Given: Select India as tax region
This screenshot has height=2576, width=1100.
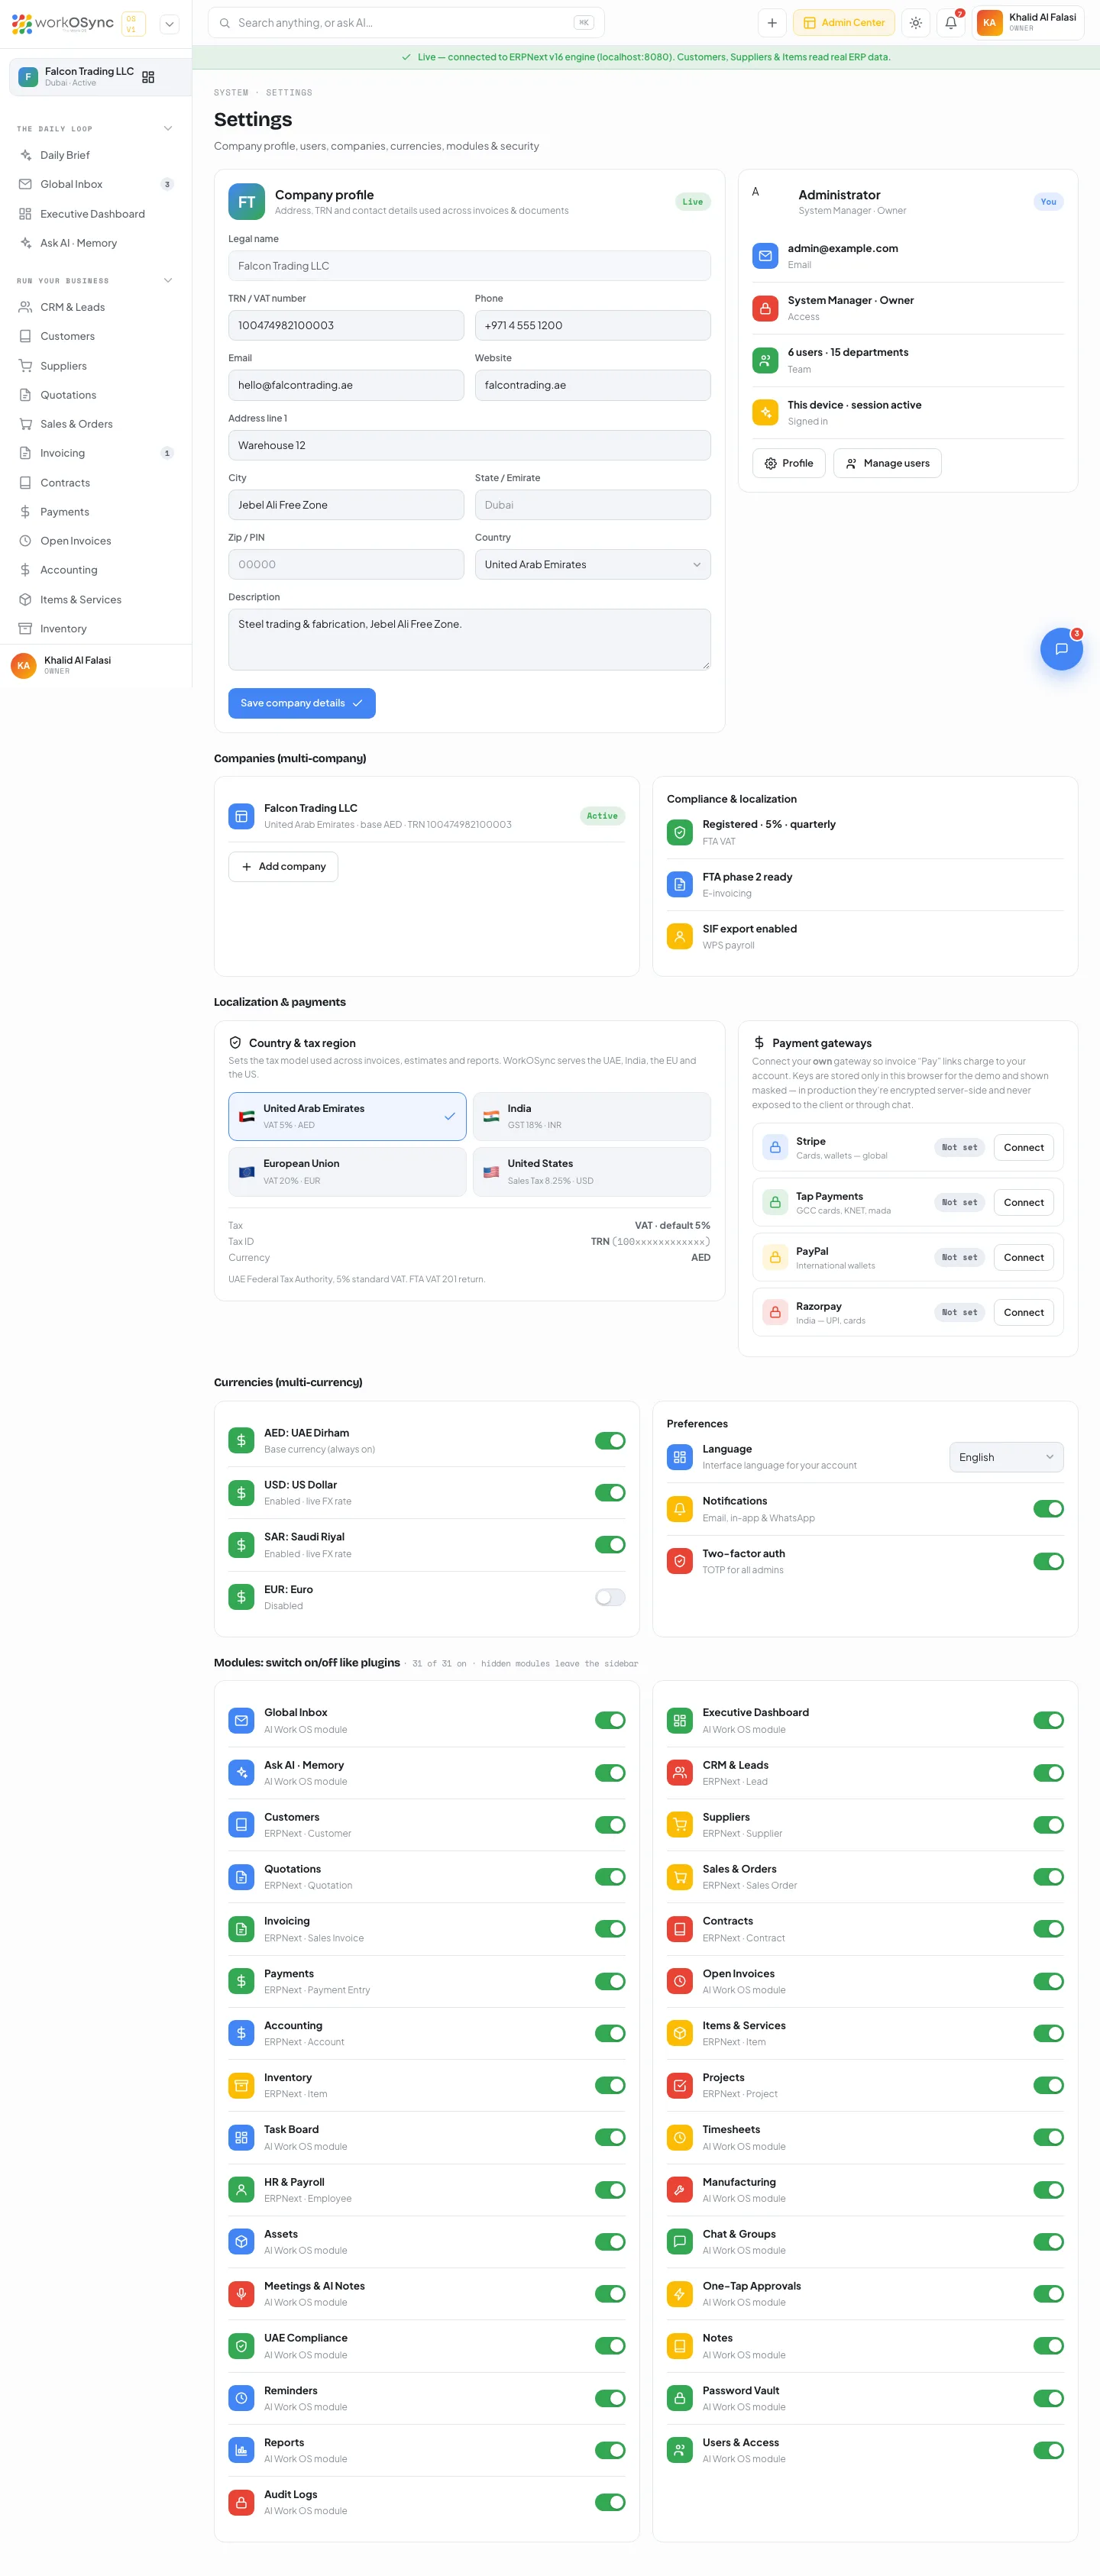Looking at the screenshot, I should [x=591, y=1116].
